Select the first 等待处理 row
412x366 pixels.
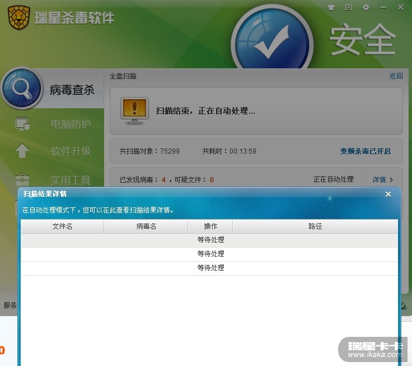click(x=209, y=240)
